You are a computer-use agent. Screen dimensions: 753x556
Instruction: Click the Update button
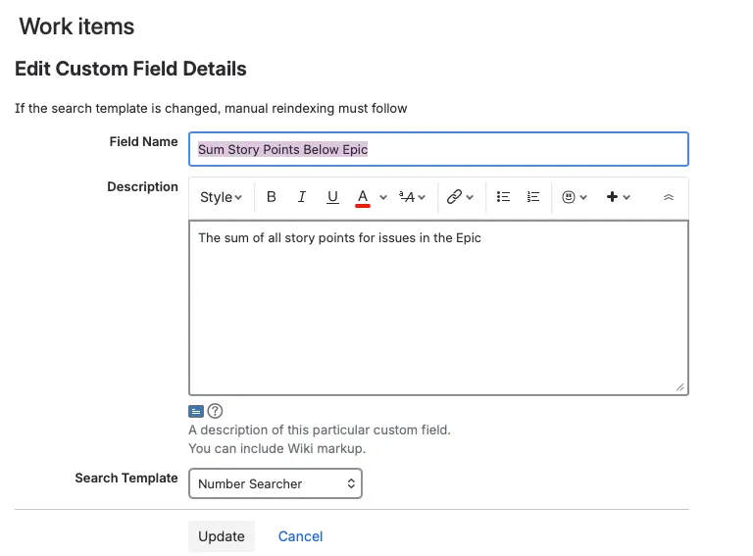click(222, 536)
